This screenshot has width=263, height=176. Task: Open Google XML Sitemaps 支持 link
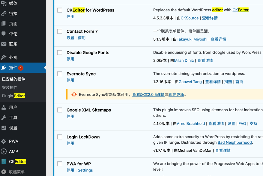pos(253,124)
